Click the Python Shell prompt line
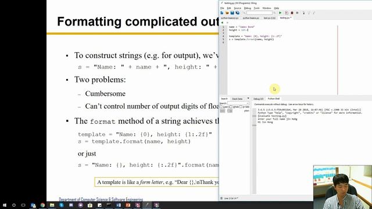372x209 pixels. click(x=255, y=125)
